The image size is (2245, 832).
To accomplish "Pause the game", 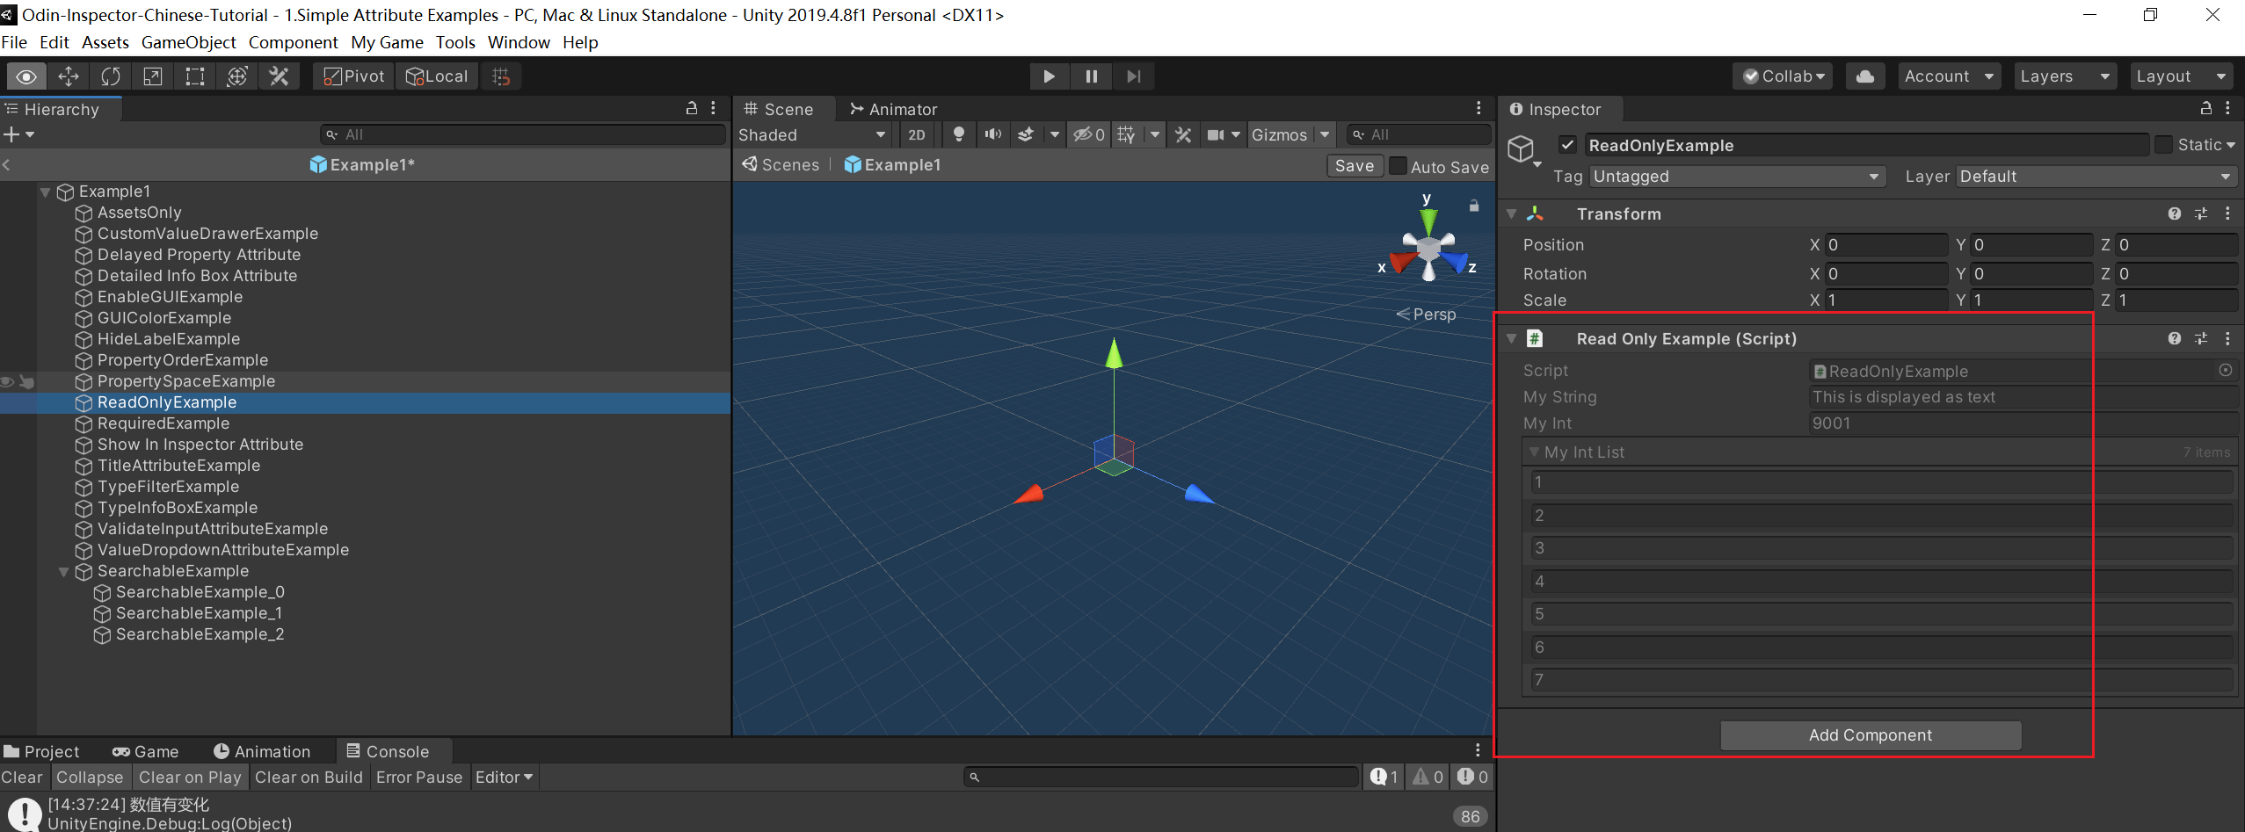I will pyautogui.click(x=1091, y=76).
